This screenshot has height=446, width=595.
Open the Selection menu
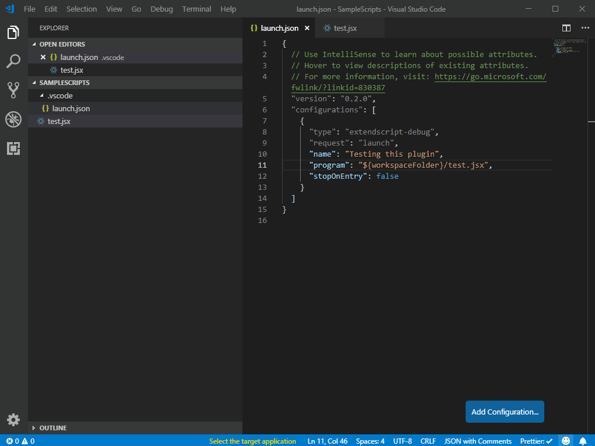click(x=82, y=9)
